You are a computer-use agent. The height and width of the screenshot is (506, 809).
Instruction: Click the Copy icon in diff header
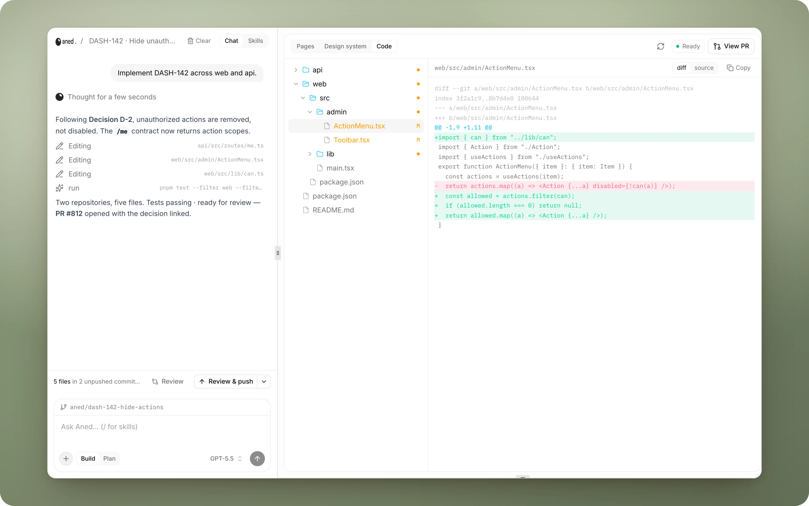point(730,68)
